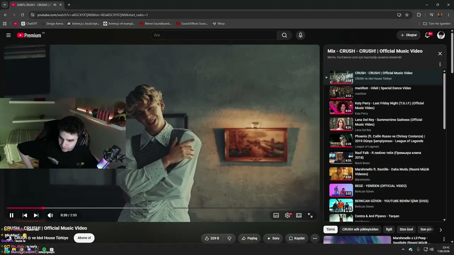Share the video with Paylaş
Image resolution: width=454 pixels, height=255 pixels.
click(249, 238)
